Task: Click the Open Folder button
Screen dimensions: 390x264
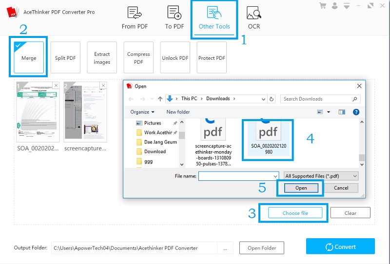Action: 262,248
